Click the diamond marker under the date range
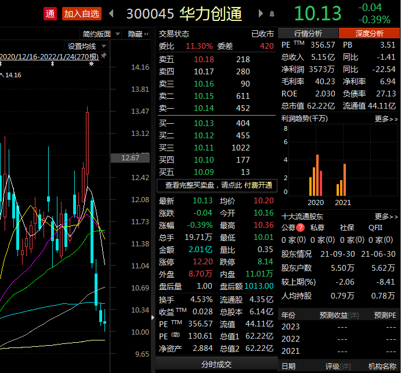 click(52, 64)
